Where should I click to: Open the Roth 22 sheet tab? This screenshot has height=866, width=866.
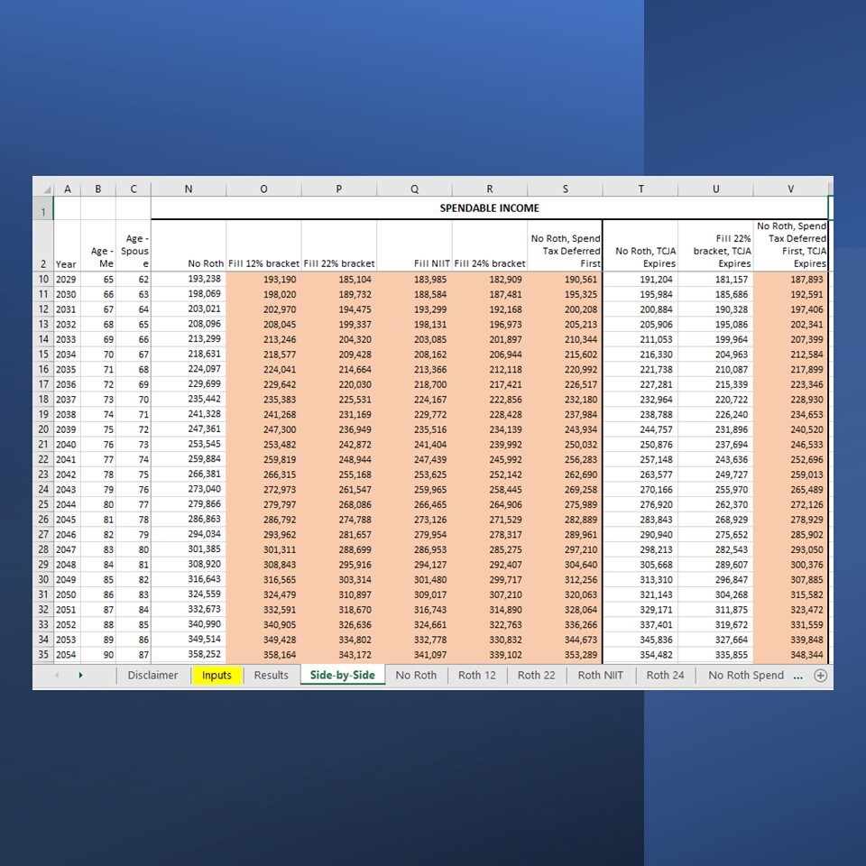click(536, 676)
